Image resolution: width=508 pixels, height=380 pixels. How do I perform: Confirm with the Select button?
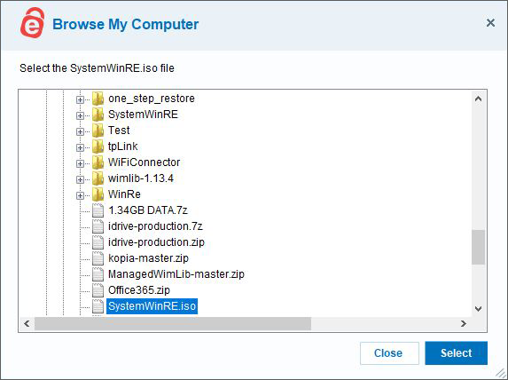pyautogui.click(x=457, y=353)
